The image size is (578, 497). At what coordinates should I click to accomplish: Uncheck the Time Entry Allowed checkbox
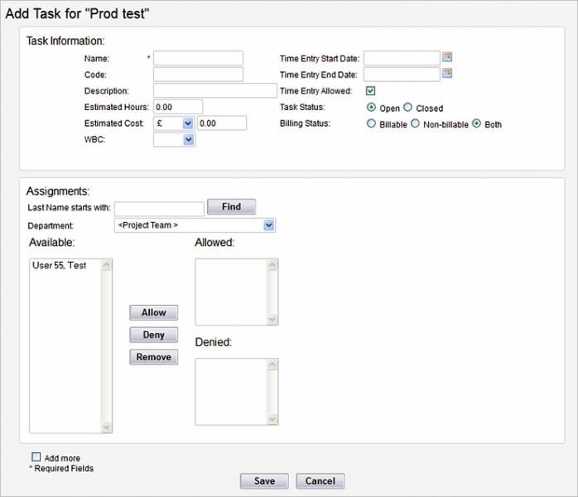370,90
